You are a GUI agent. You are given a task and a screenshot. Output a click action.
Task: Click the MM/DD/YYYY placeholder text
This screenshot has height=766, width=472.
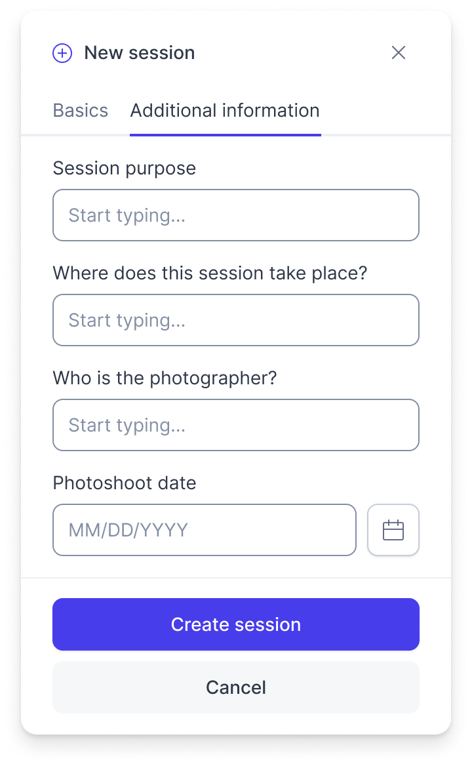128,530
